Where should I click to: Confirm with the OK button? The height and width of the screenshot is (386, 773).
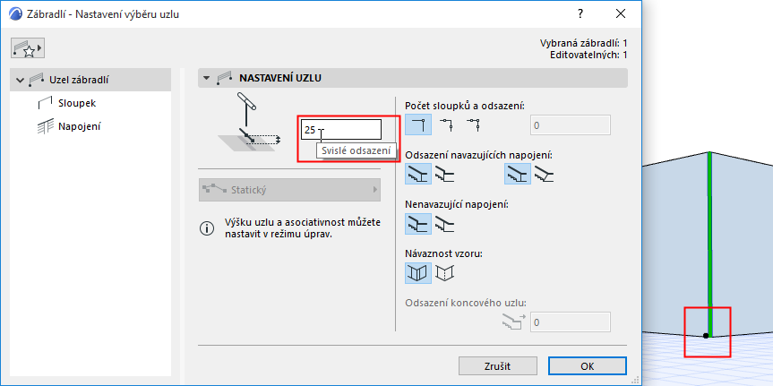point(587,365)
